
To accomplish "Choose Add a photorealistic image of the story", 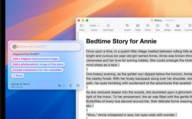I will tap(38, 64).
